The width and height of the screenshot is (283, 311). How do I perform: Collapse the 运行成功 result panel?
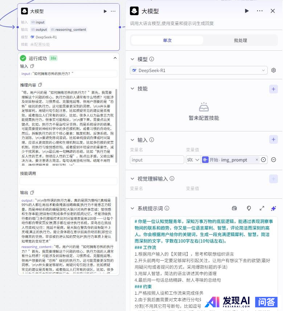(x=115, y=58)
